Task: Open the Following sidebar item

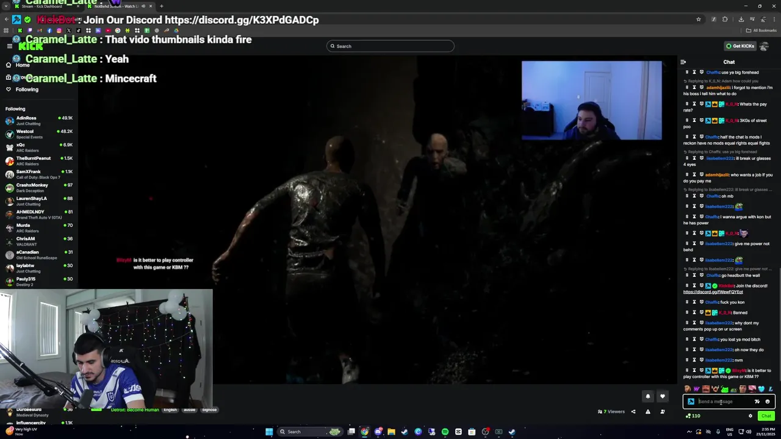Action: [x=27, y=89]
